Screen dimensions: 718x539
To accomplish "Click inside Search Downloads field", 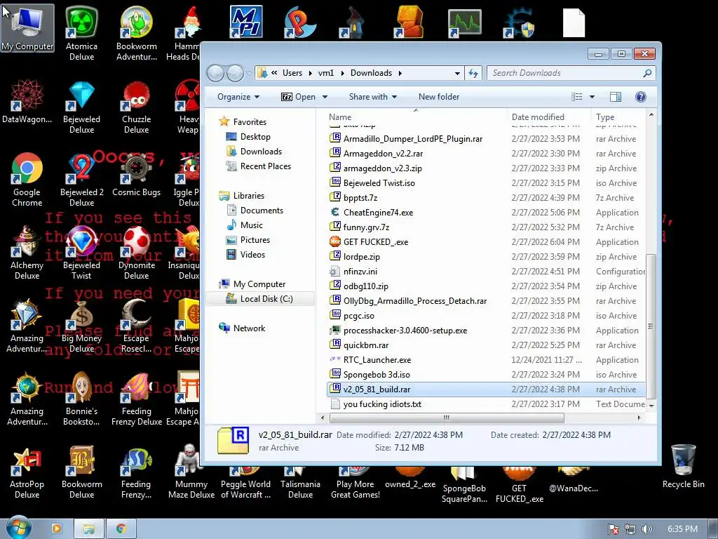I will [x=571, y=73].
